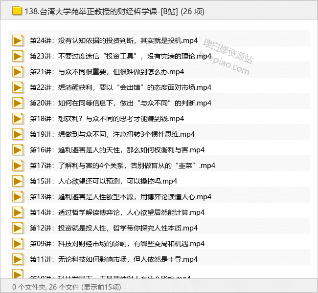Select file 第19讲:想做到与众不同
318x293 pixels.
pyautogui.click(x=112, y=134)
